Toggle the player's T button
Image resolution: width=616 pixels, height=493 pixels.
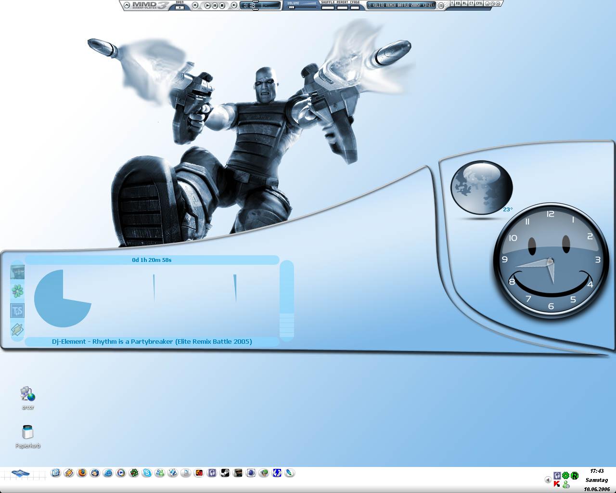[x=452, y=3]
